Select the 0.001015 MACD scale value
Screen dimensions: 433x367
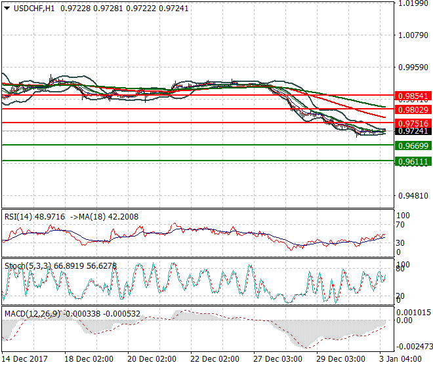point(414,313)
